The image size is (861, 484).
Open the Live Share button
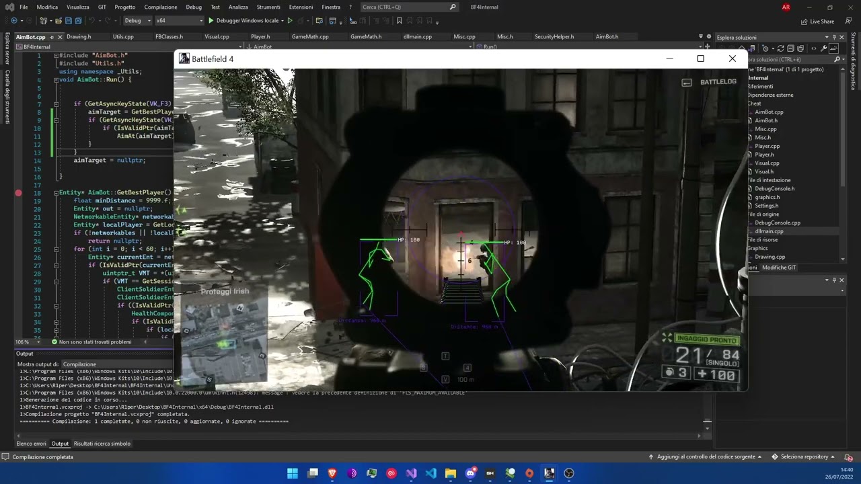817,22
